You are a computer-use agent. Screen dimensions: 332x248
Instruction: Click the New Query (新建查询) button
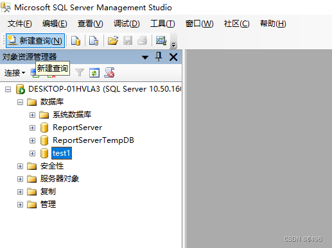pyautogui.click(x=35, y=40)
